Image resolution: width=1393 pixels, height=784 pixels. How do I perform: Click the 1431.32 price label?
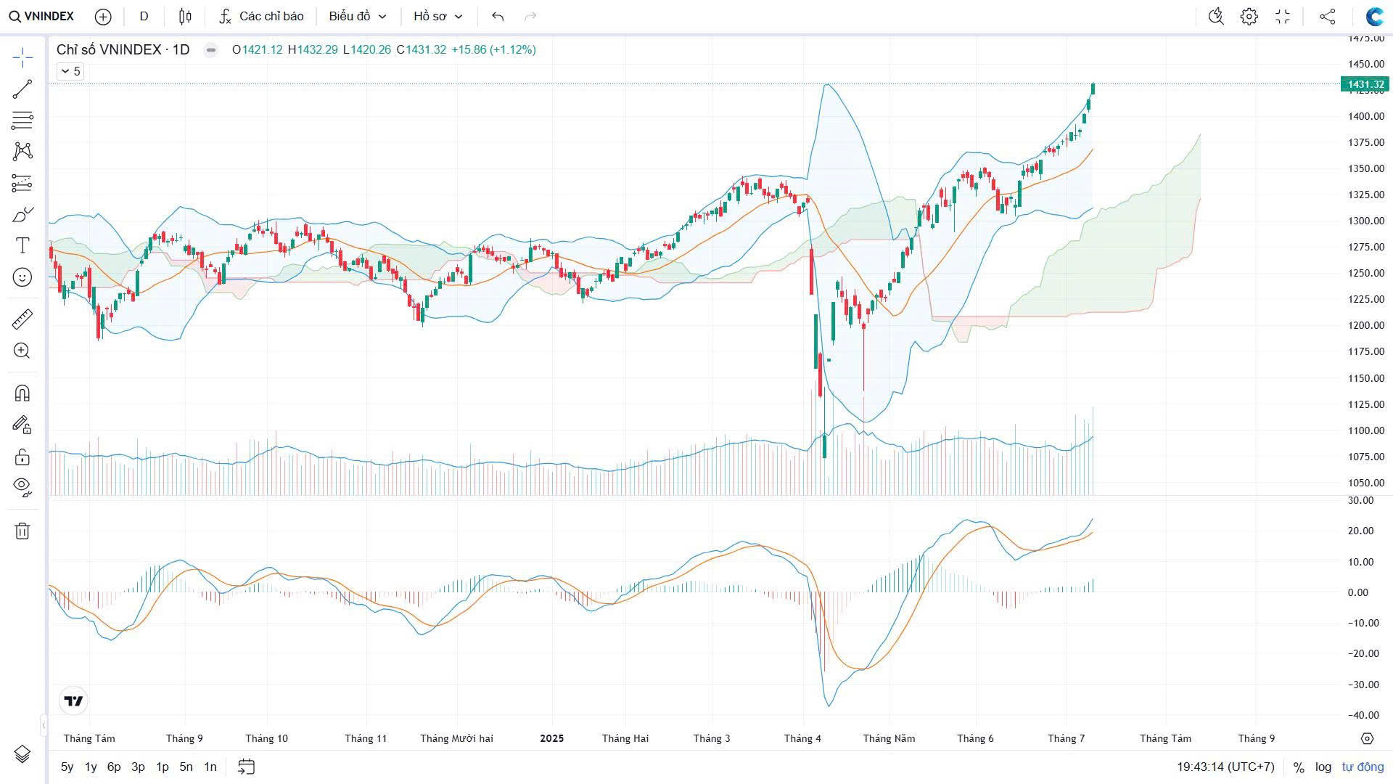[1365, 85]
